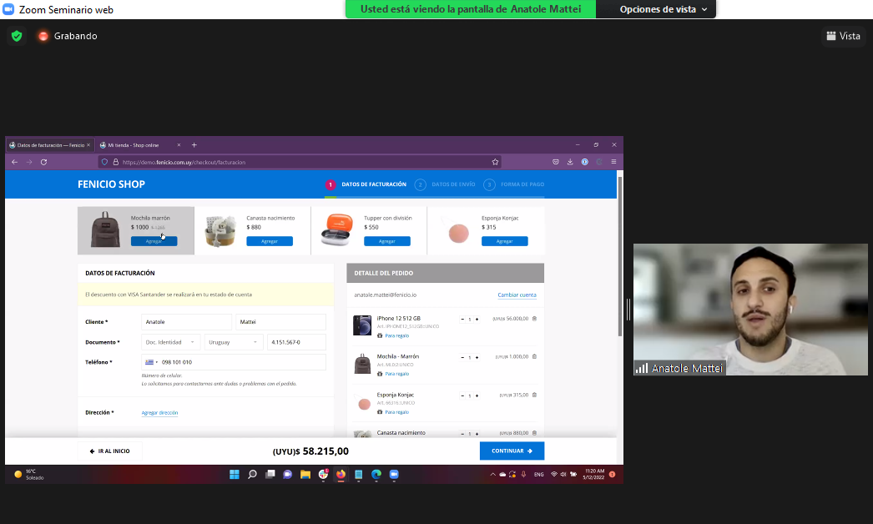Open Firefox downloads panel
873x524 pixels.
coord(570,162)
